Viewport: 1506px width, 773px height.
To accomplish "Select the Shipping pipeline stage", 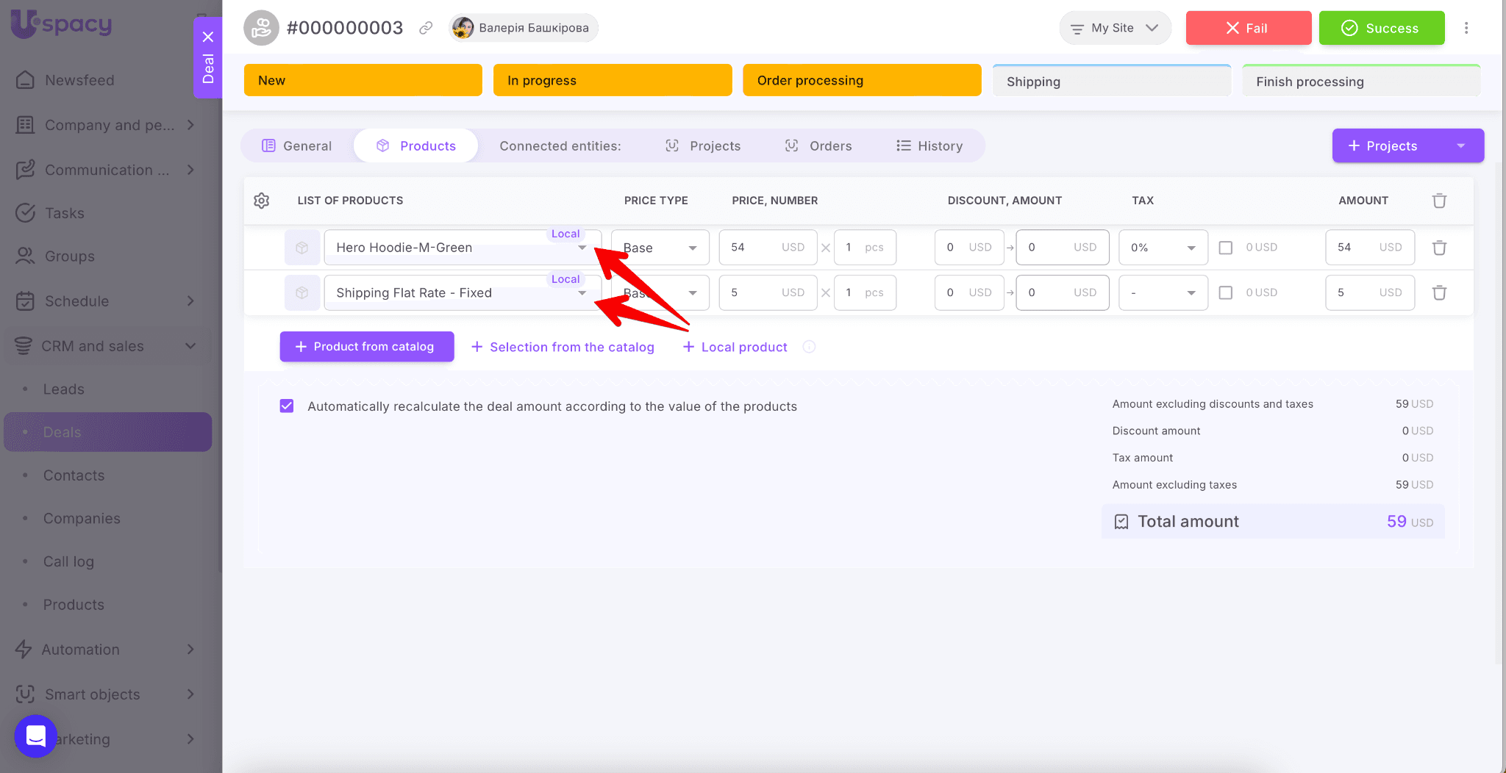I will pyautogui.click(x=1111, y=82).
